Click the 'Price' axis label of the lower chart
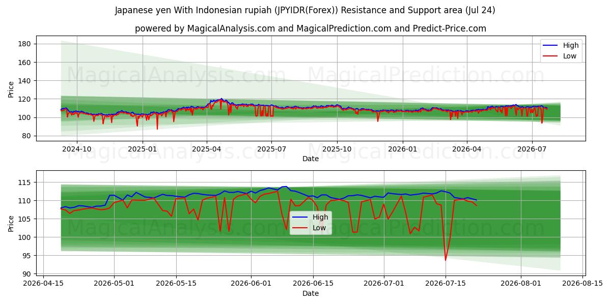The image size is (611, 305). click(11, 223)
